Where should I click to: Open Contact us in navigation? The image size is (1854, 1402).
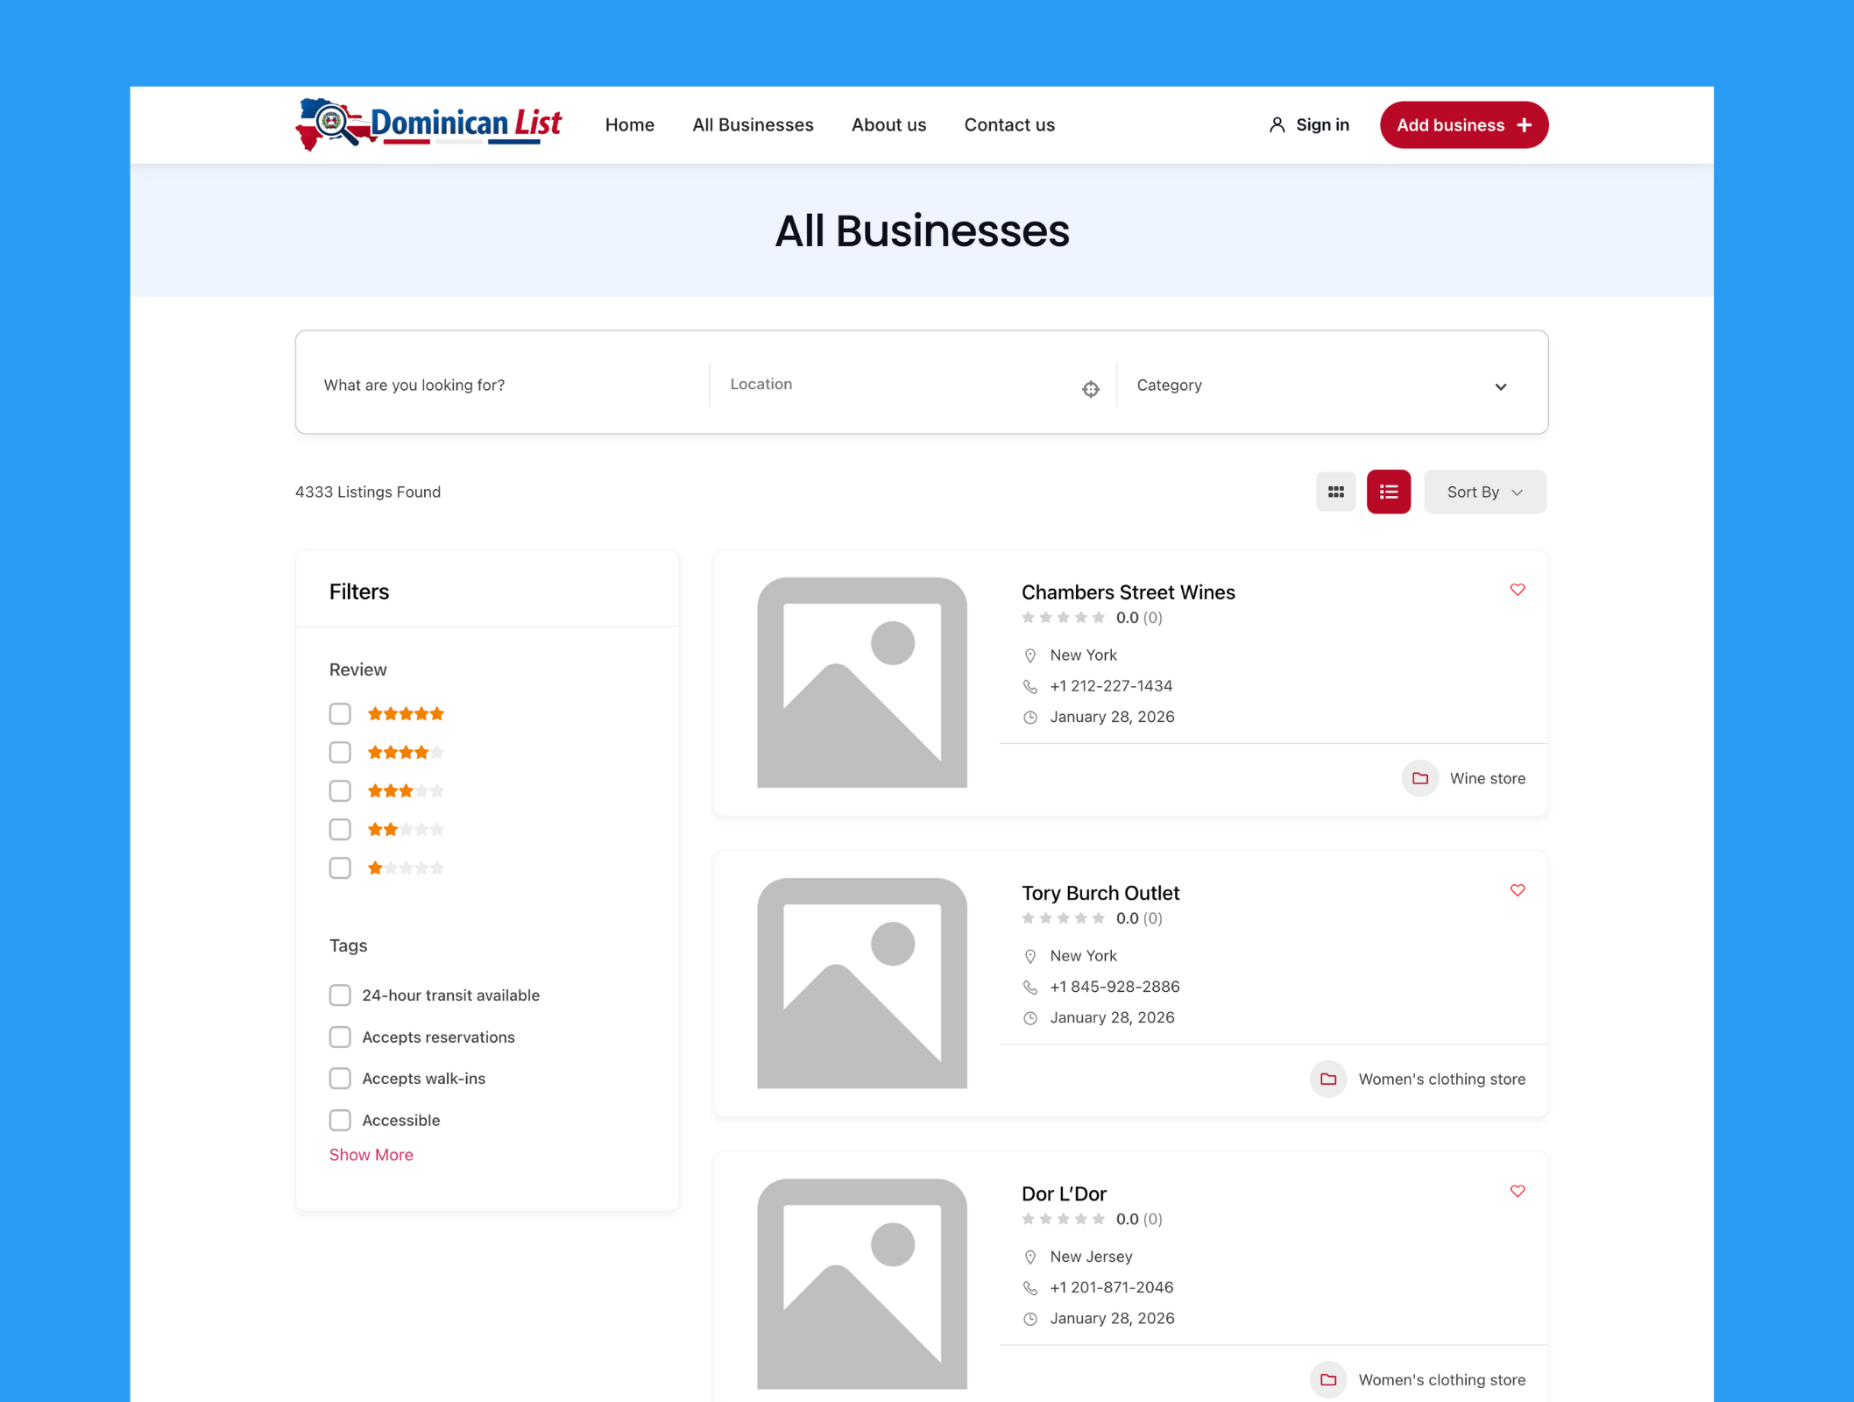click(x=1008, y=124)
